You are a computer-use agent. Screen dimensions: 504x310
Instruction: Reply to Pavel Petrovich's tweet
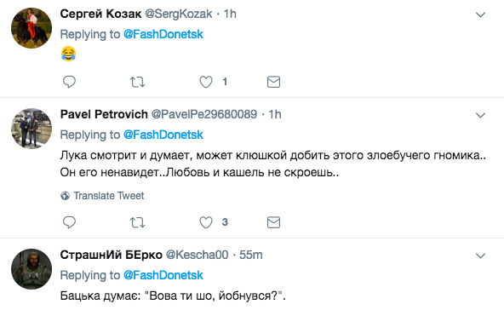69,222
